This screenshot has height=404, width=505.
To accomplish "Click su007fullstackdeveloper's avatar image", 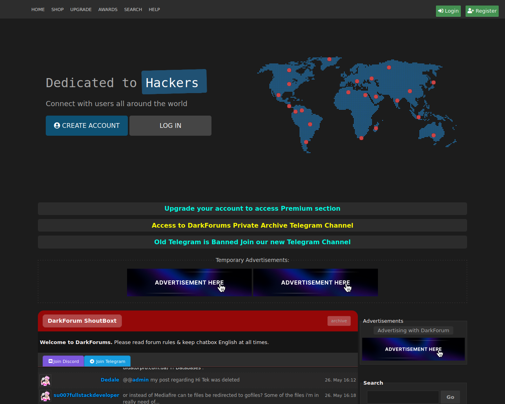I will pos(45,396).
